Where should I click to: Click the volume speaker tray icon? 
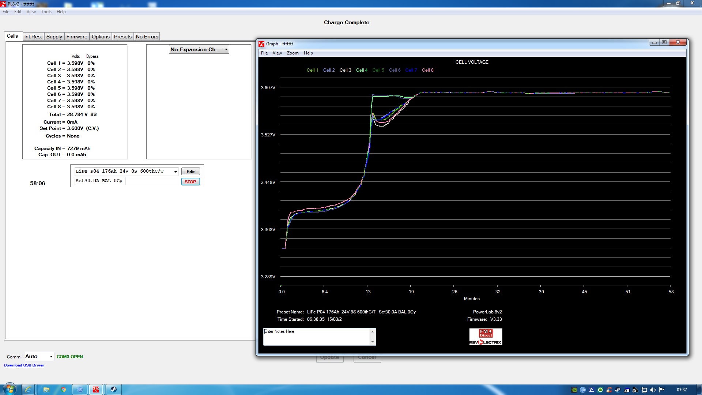pos(653,390)
